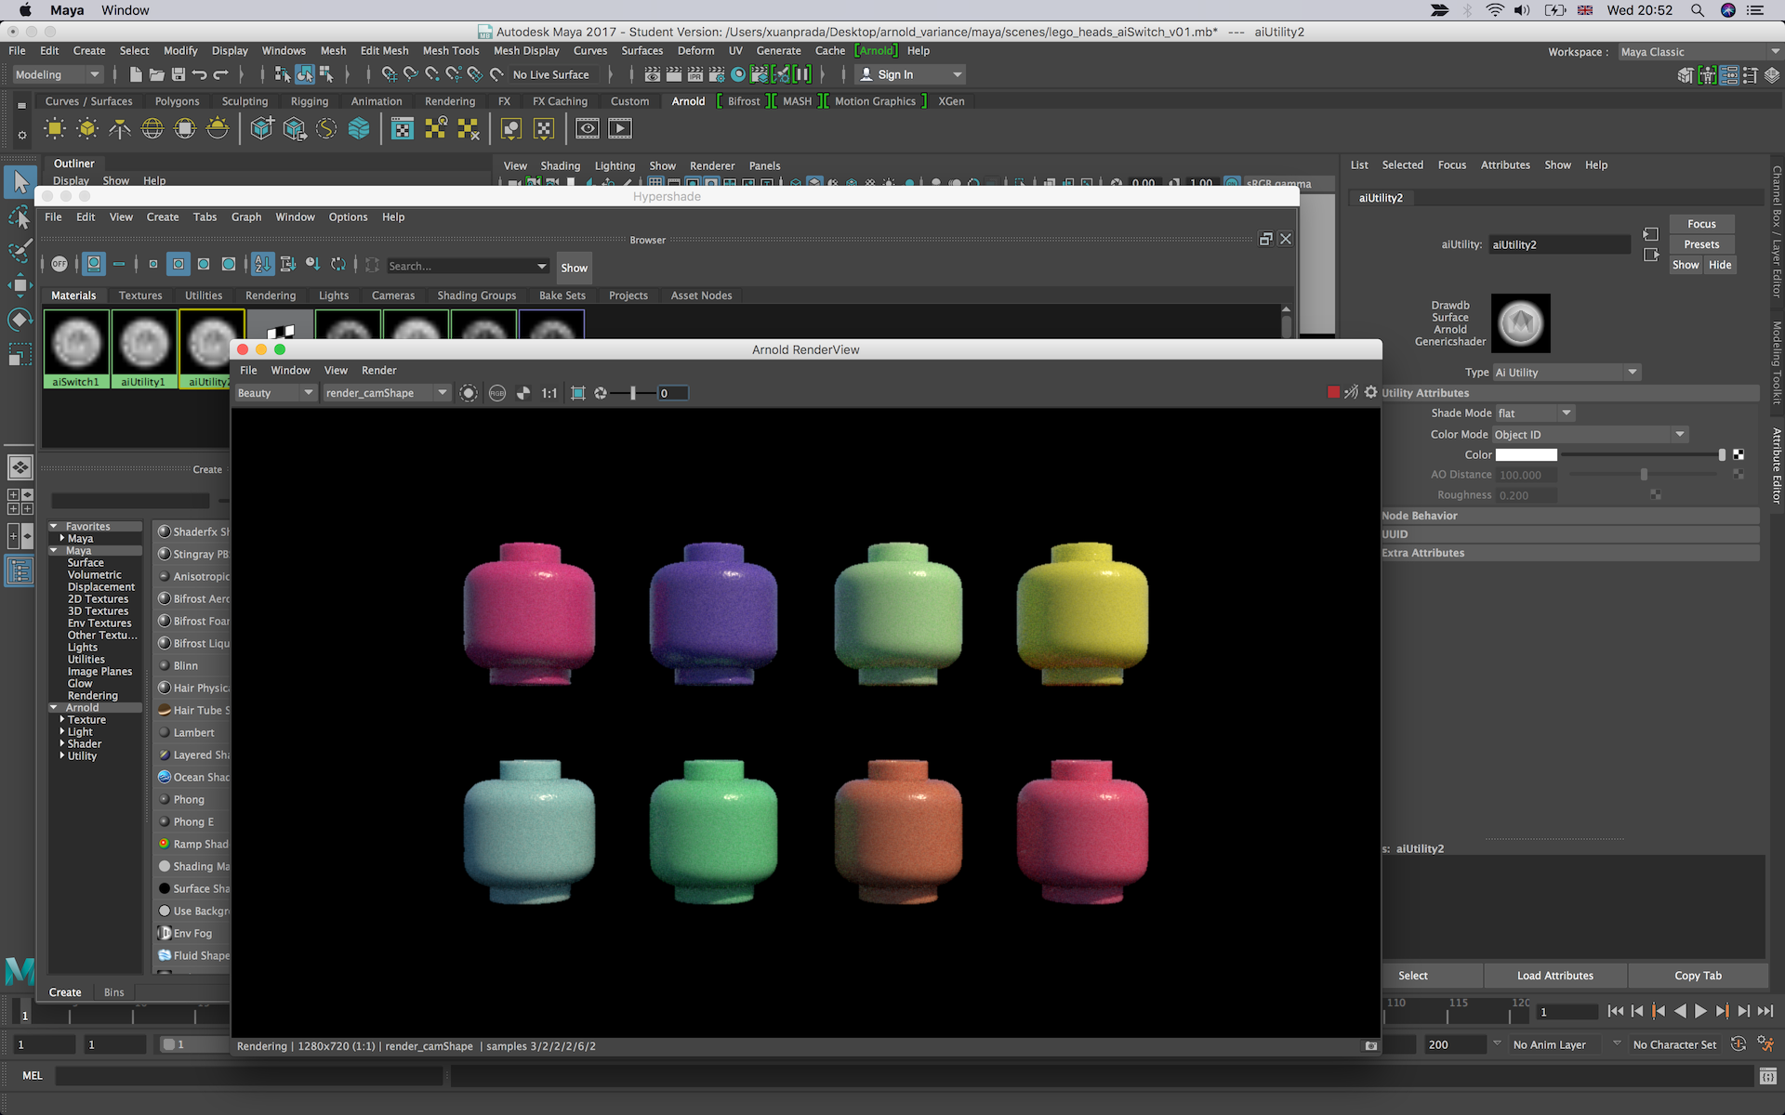The image size is (1785, 1115).
Task: Select the Paint Selection tool in toolbox
Action: click(x=20, y=251)
